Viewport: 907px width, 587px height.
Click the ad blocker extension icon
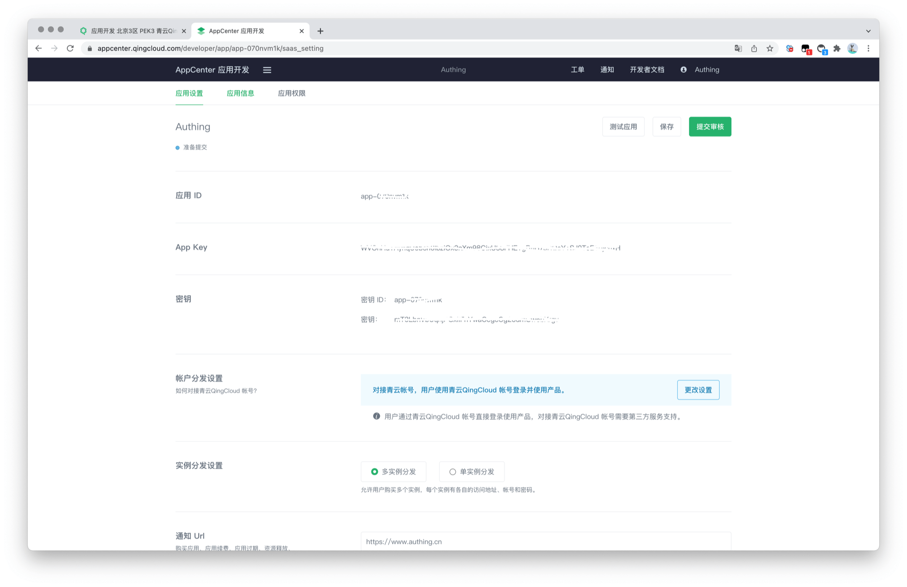[x=789, y=48]
